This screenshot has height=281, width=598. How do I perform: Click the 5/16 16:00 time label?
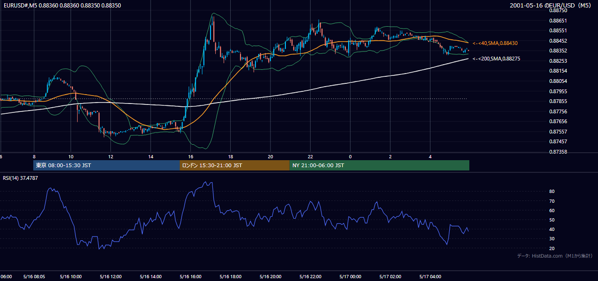coord(190,276)
